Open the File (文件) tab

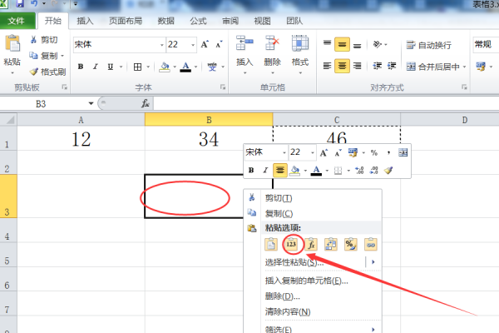17,21
